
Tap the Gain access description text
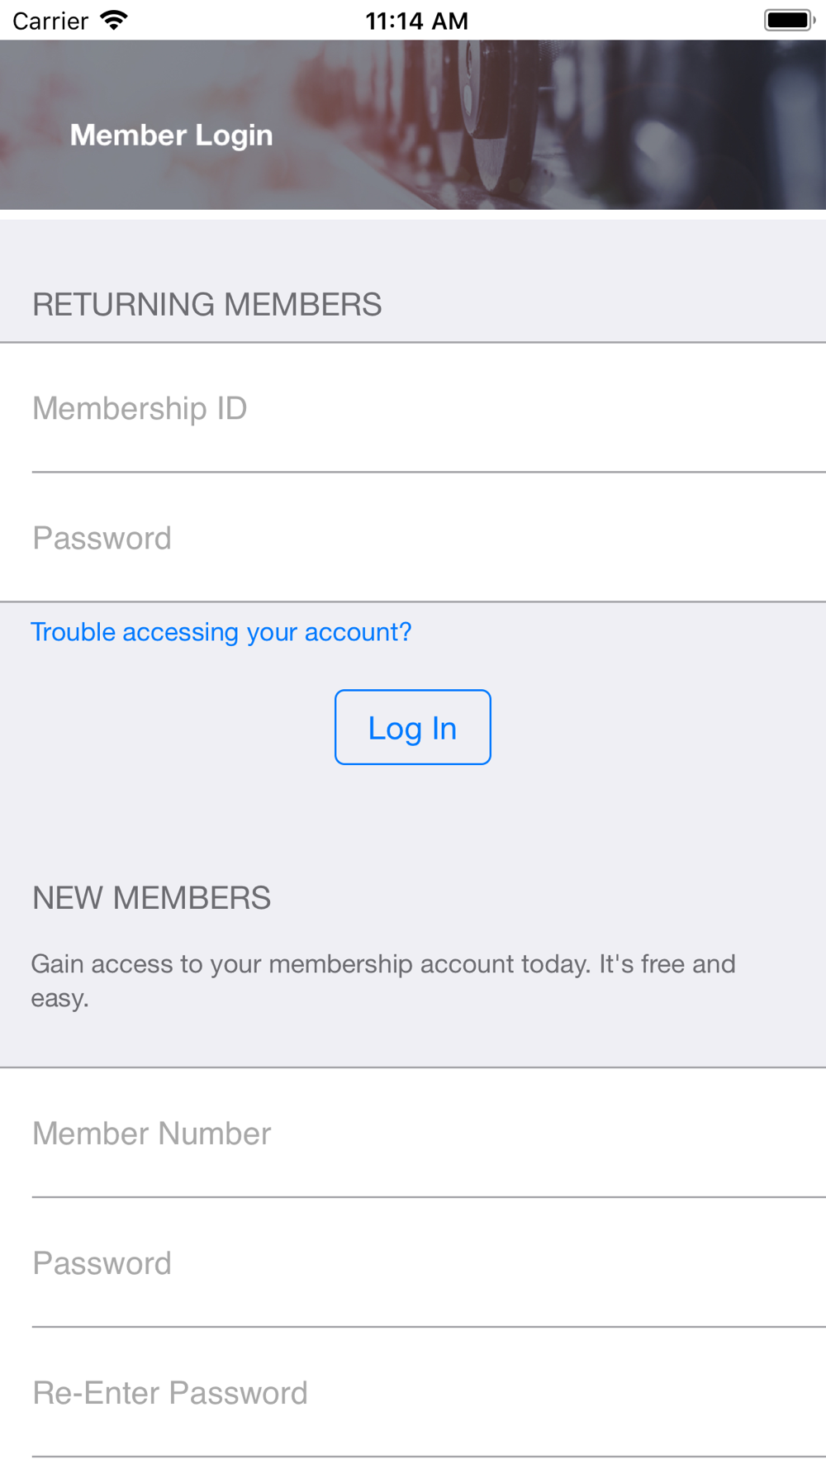tap(382, 980)
